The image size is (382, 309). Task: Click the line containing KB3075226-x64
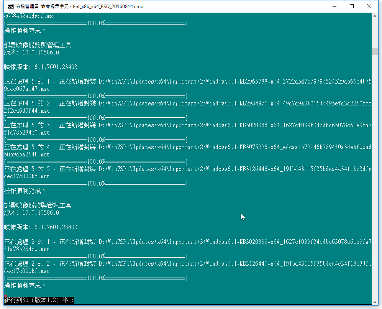(x=188, y=147)
